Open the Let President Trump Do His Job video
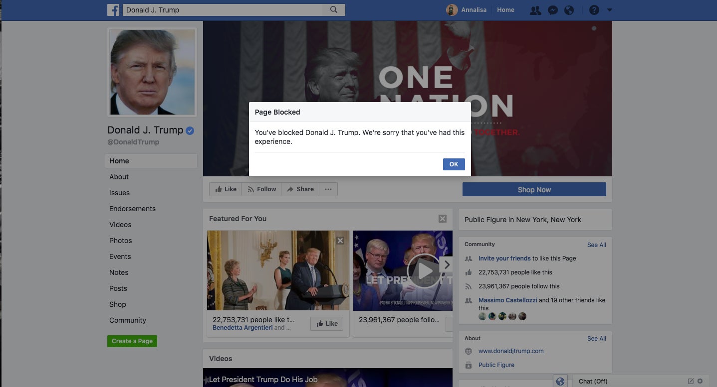 [328, 378]
